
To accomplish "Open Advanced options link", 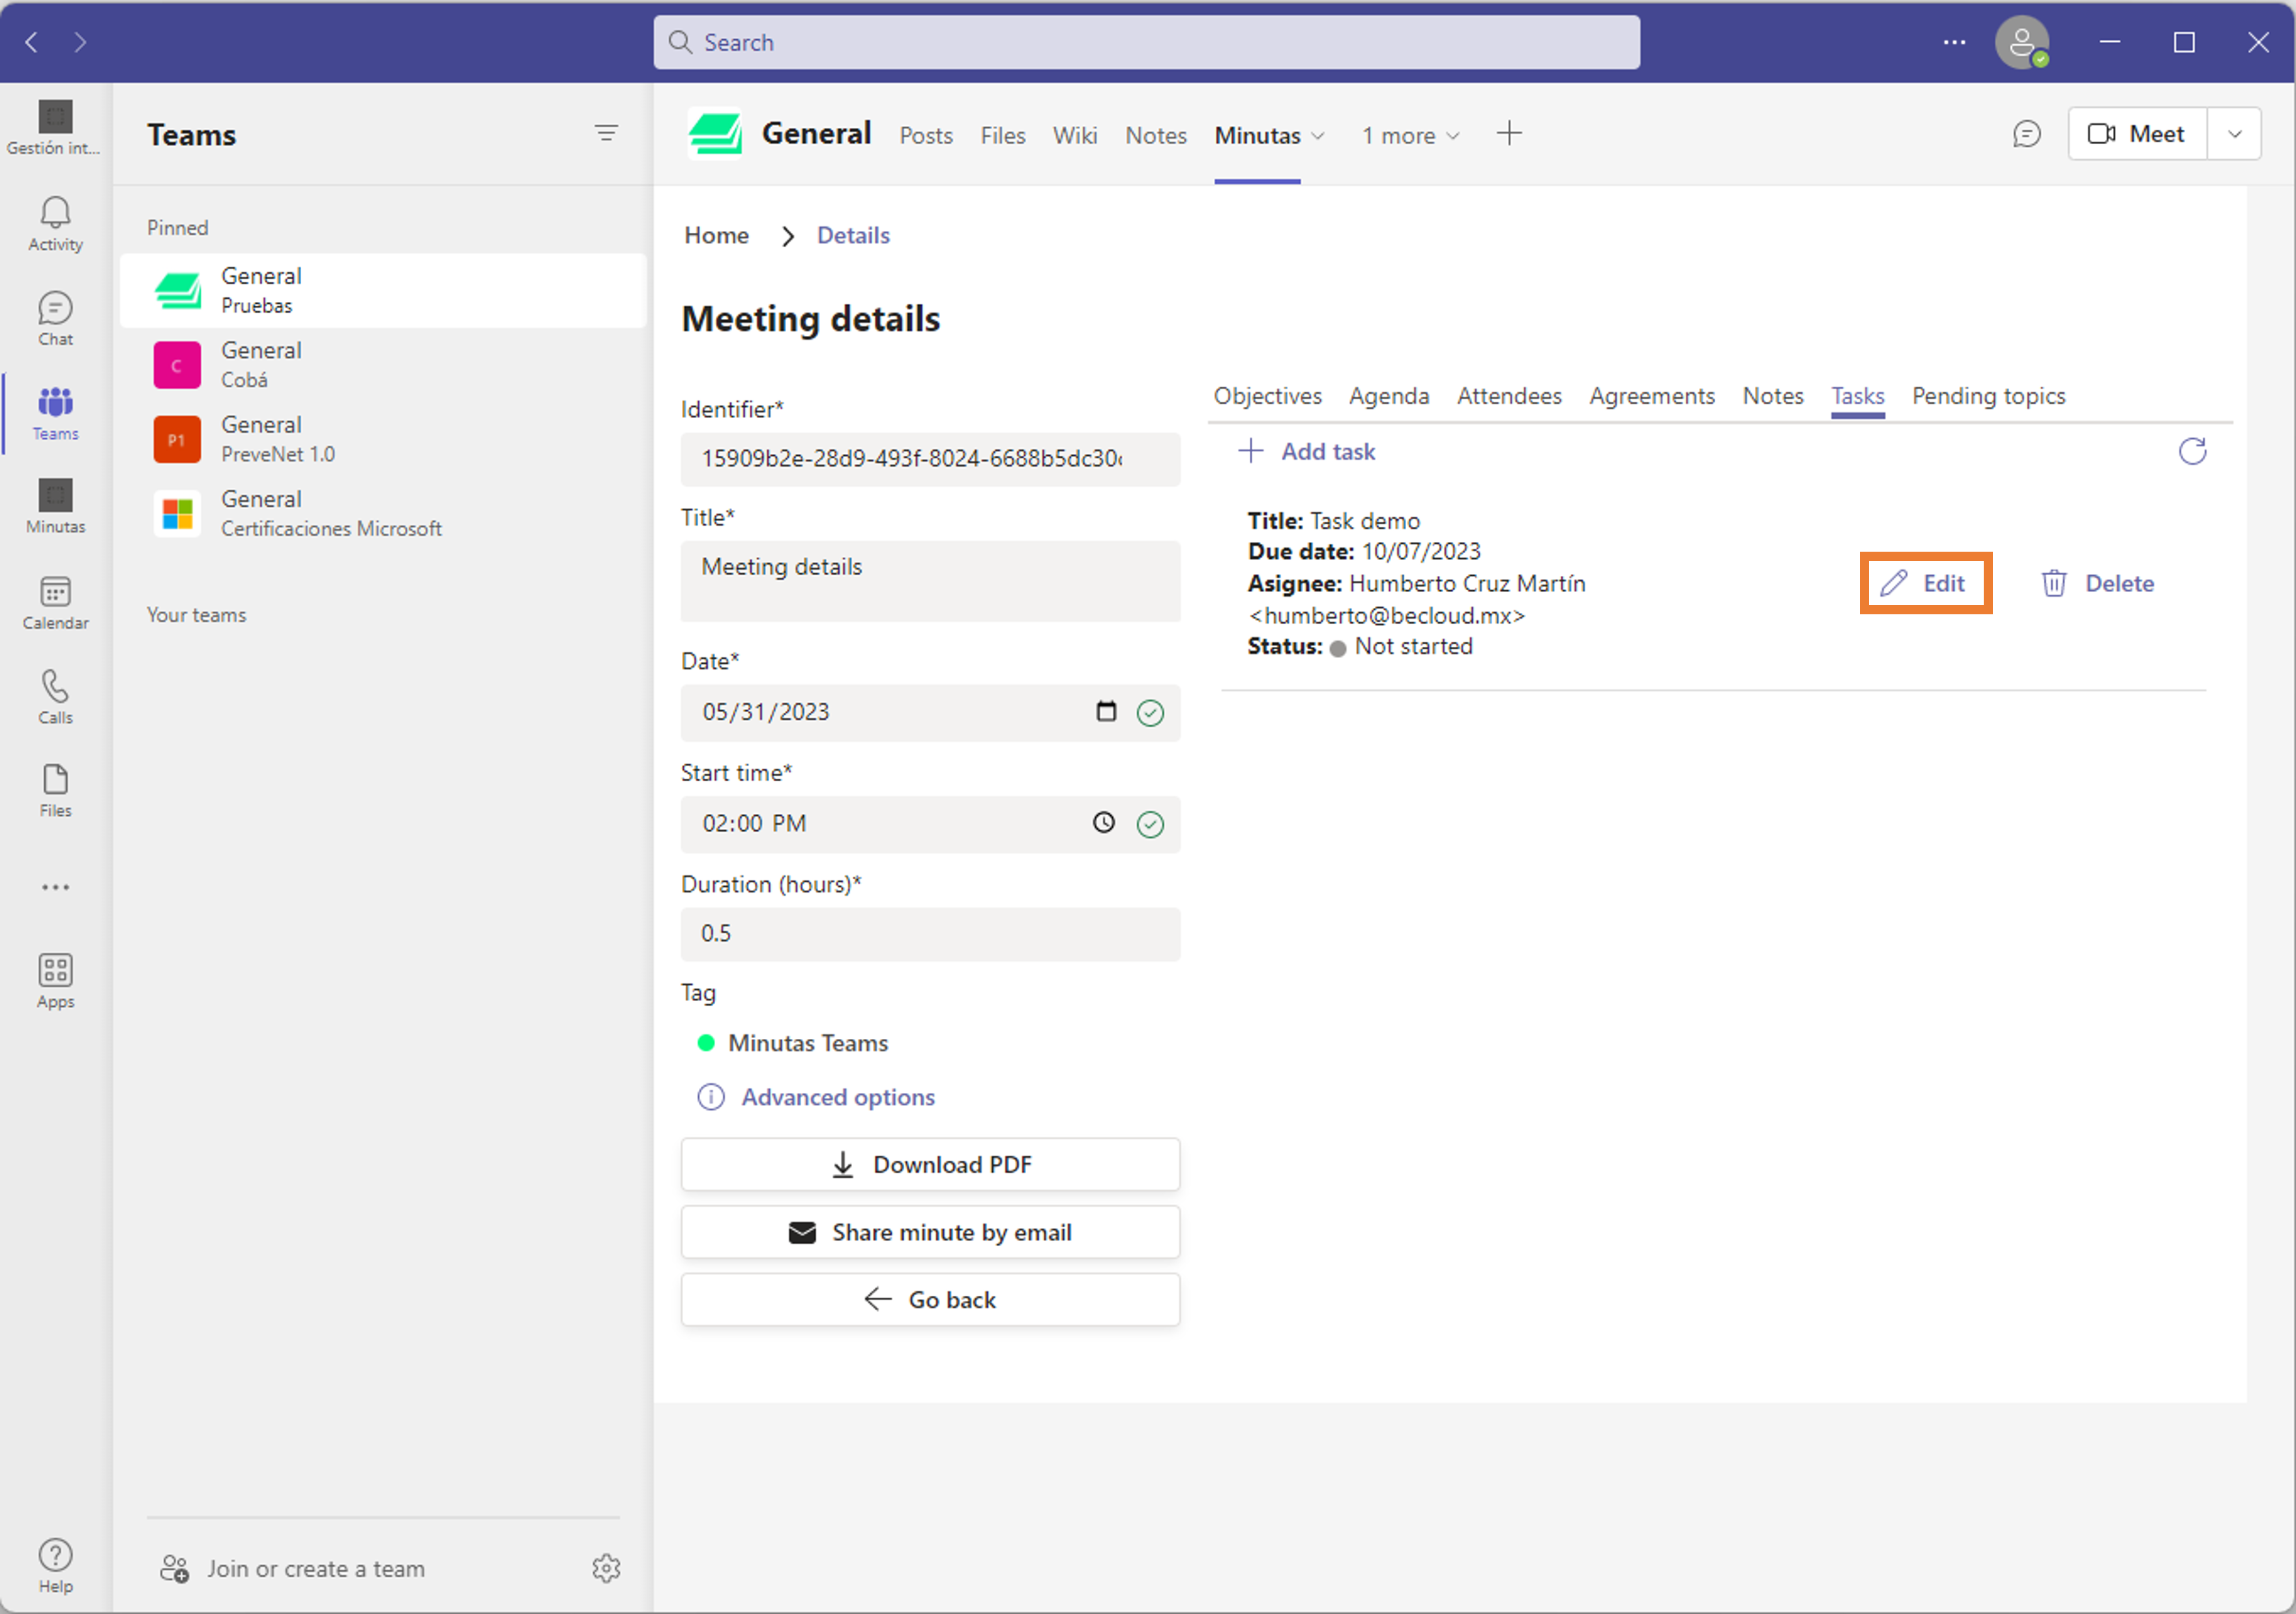I will click(x=816, y=1098).
